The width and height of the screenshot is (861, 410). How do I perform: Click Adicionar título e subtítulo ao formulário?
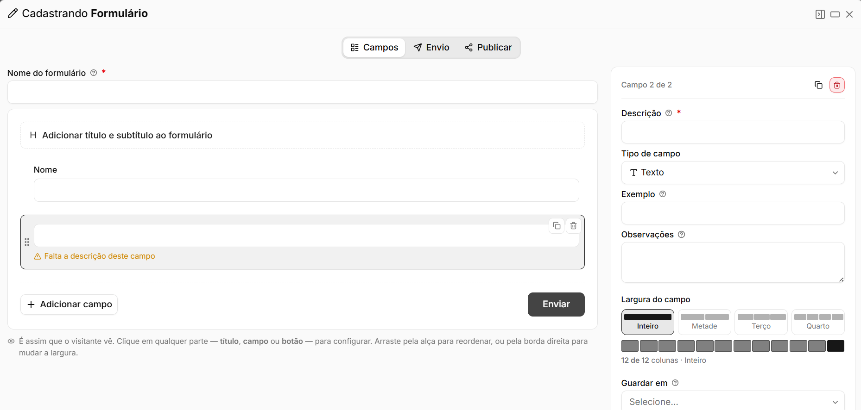pyautogui.click(x=303, y=135)
